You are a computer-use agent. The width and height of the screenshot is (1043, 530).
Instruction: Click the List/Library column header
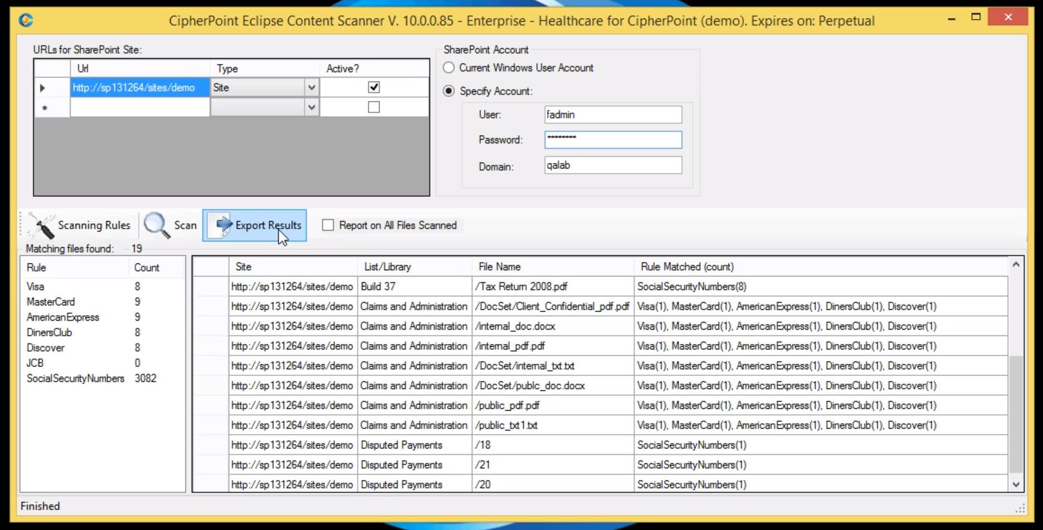coord(415,267)
